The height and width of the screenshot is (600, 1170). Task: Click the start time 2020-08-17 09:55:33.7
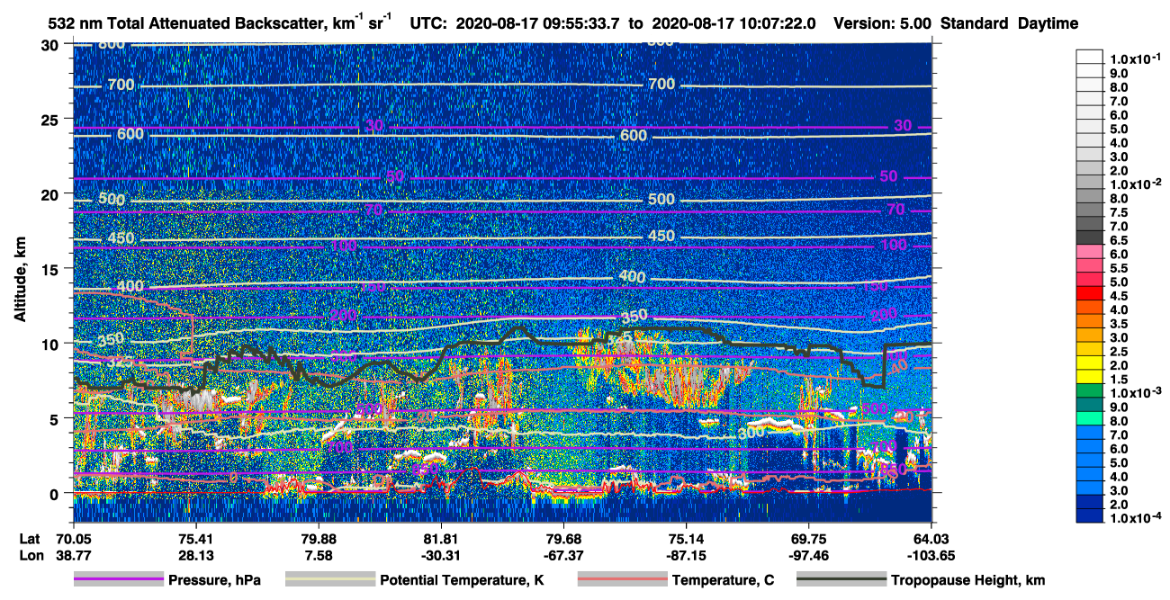point(538,23)
